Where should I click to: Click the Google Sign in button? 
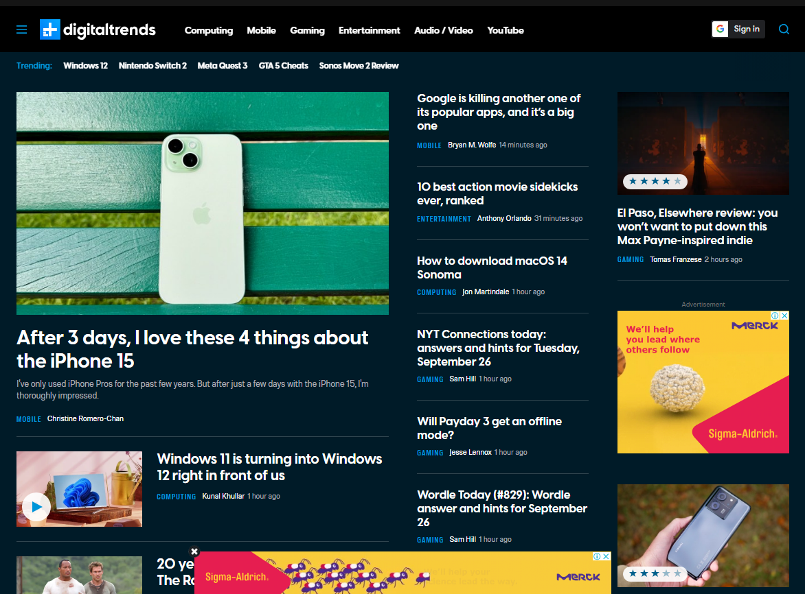tap(738, 29)
